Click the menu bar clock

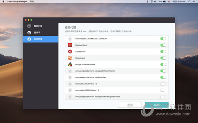179,2
